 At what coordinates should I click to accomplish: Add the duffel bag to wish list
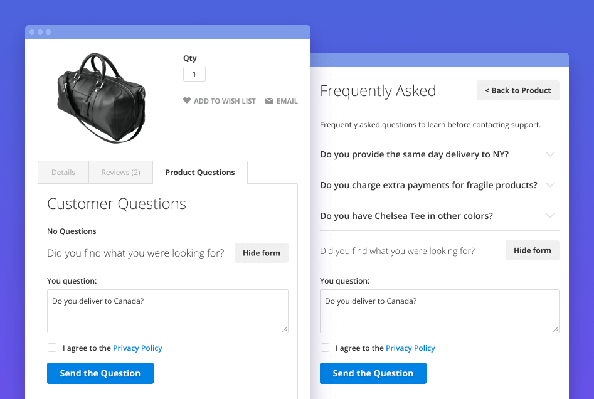pos(225,100)
